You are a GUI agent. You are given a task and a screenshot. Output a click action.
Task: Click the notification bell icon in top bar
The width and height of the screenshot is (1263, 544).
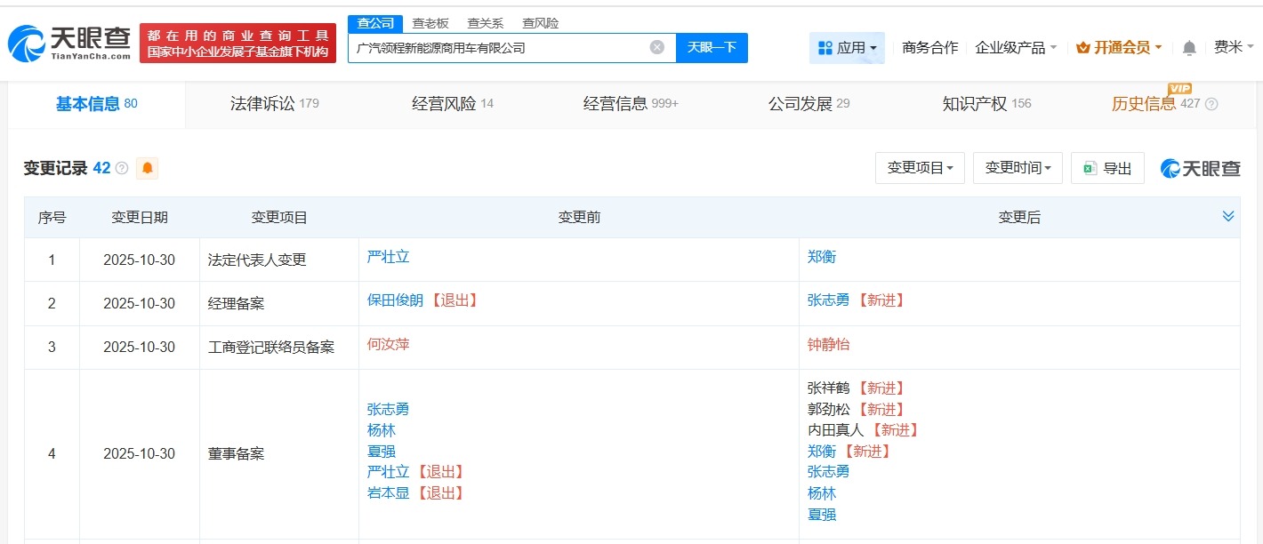point(1189,48)
